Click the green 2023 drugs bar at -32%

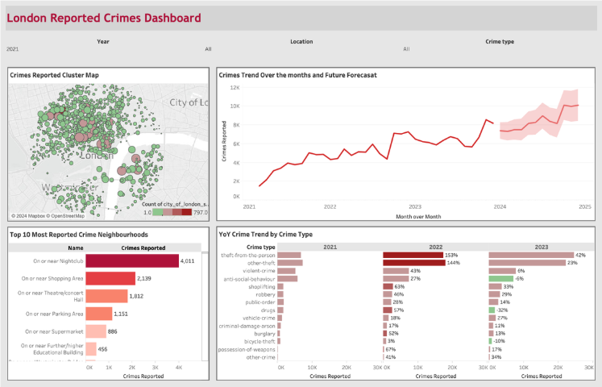click(x=492, y=310)
